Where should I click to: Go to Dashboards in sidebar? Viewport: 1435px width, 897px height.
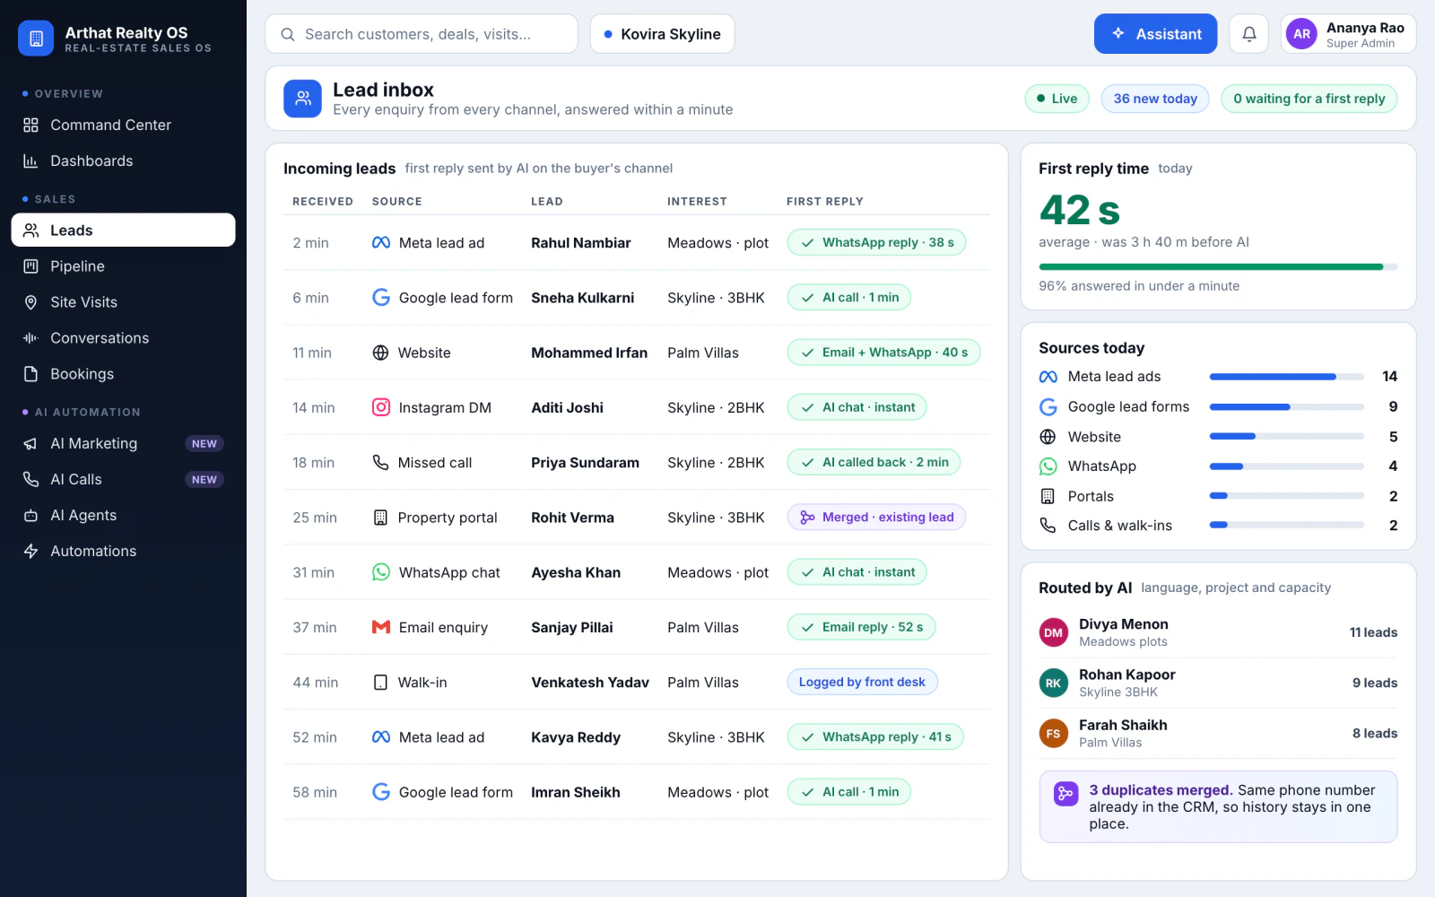tap(123, 161)
